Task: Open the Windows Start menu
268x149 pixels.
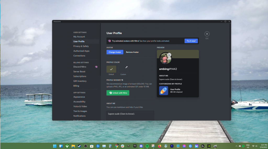Action: [55, 146]
